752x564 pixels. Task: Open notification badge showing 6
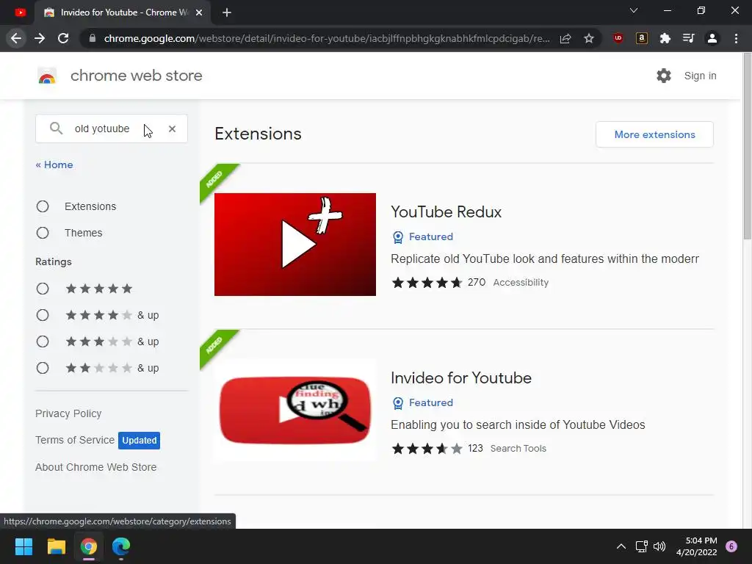click(731, 546)
